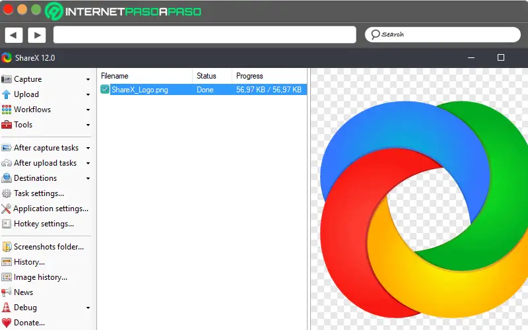Screen dimensions: 528x330
Task: Maximize the ShareX window
Action: [x=501, y=57]
